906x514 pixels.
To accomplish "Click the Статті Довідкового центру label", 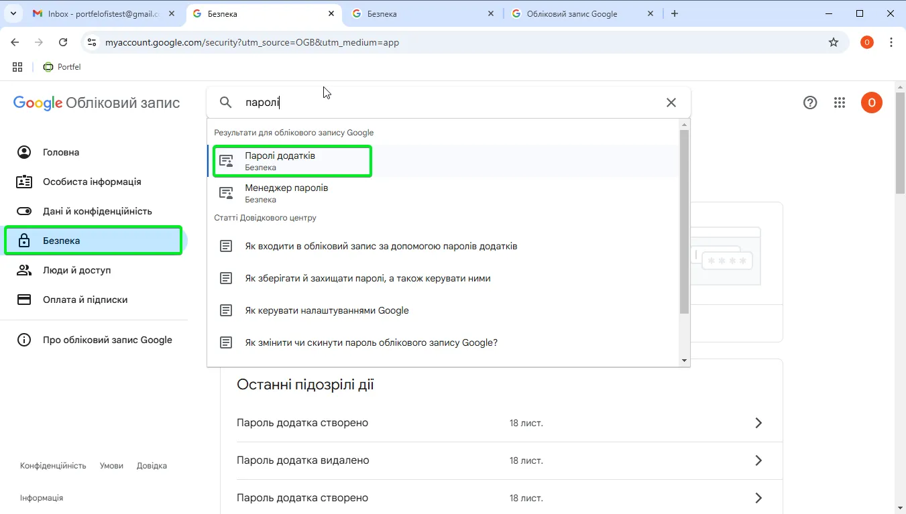I will [x=265, y=218].
